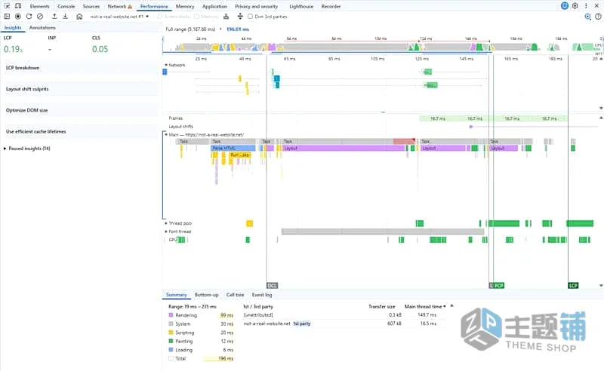Viewport: 604px width, 371px height.
Task: Clear the current performance recording
Action: point(40,17)
